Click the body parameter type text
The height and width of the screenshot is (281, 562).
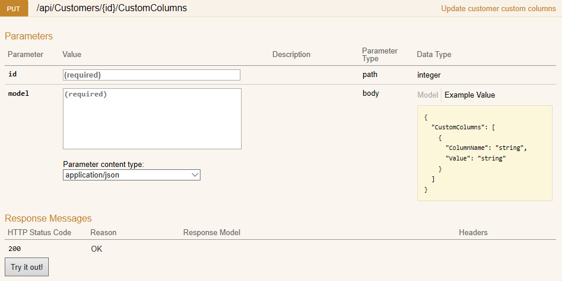pyautogui.click(x=370, y=93)
